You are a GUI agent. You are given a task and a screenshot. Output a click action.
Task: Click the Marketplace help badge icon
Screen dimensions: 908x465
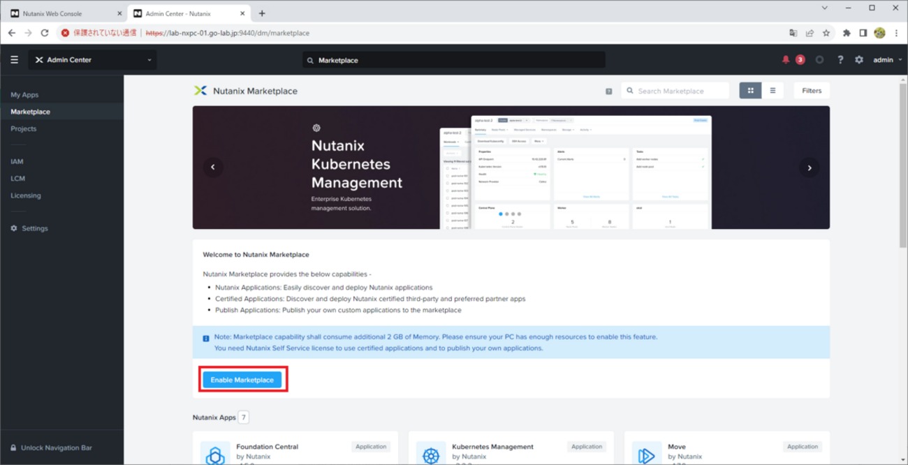609,91
